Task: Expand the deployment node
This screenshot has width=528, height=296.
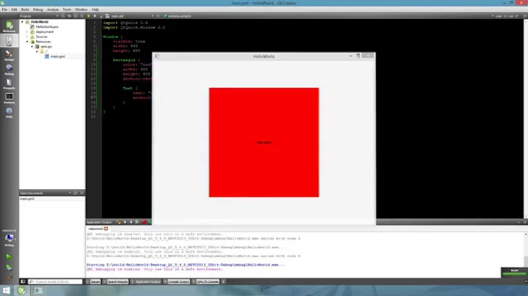Action: click(x=27, y=32)
